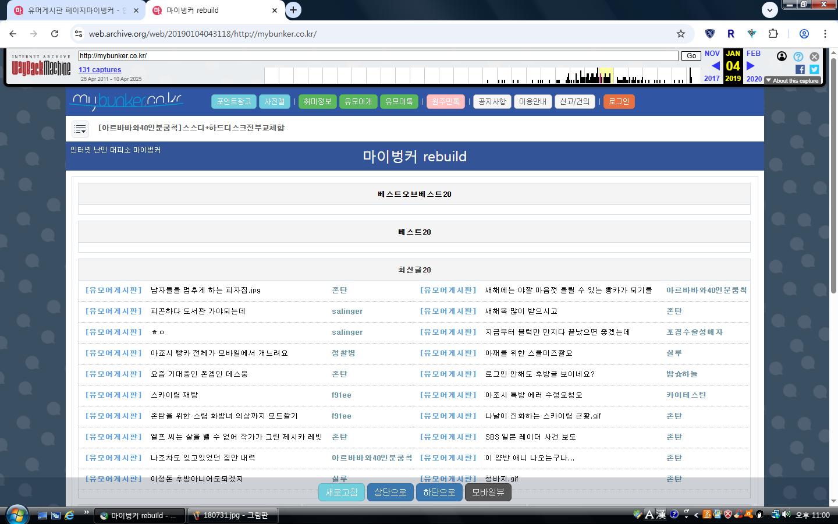Viewport: 838px width, 524px height.
Task: Share capture on Twitter icon
Action: pos(814,69)
